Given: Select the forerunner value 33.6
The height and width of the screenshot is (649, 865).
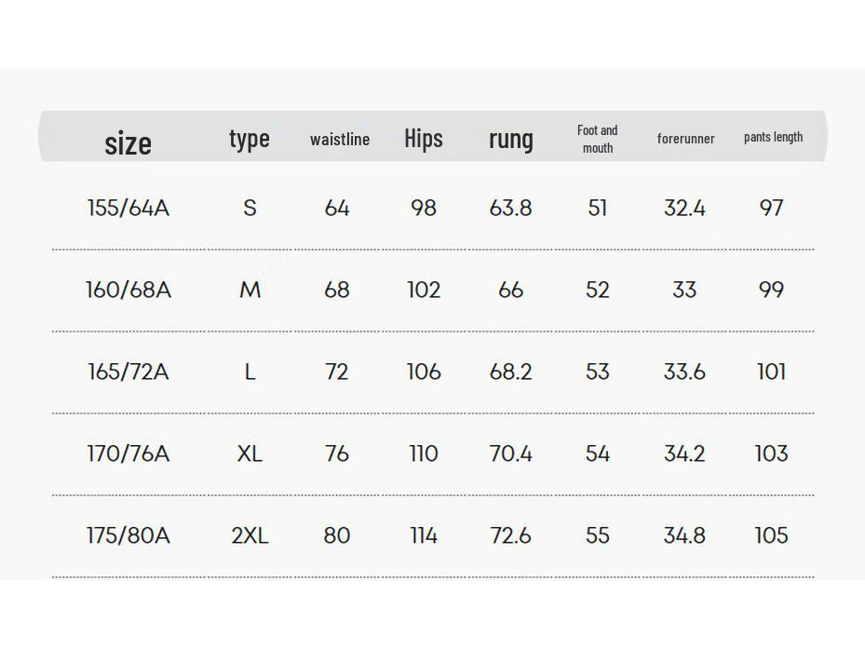Looking at the screenshot, I should 684,372.
